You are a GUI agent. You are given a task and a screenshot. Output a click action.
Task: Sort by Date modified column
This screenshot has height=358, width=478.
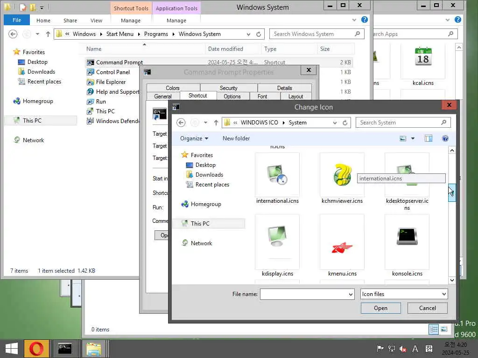(225, 48)
